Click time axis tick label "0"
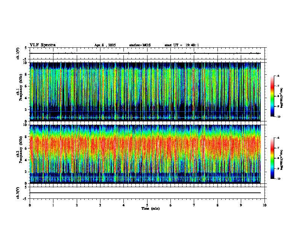Viewport: 298px width, 230px height. [x=30, y=205]
